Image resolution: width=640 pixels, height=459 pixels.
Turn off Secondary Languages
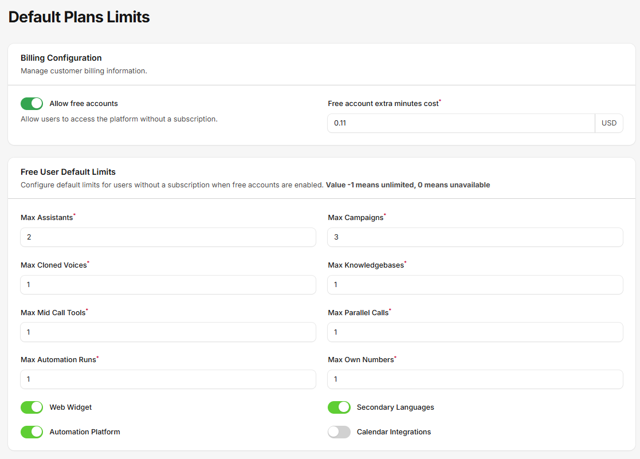339,407
